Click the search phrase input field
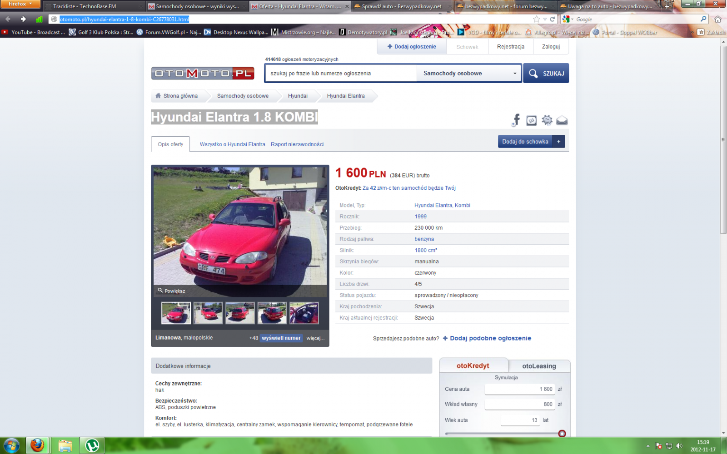Image resolution: width=727 pixels, height=454 pixels. point(341,73)
